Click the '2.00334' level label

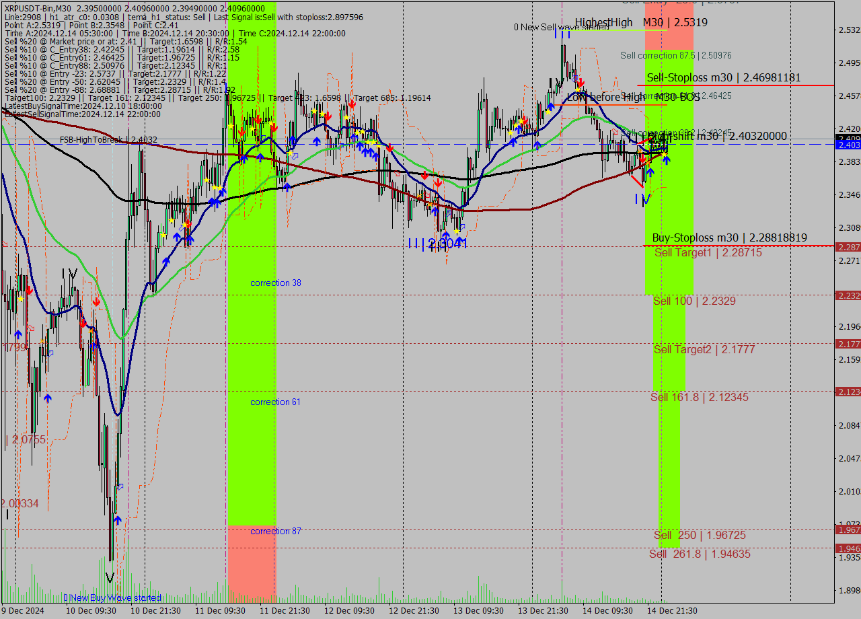[x=20, y=503]
